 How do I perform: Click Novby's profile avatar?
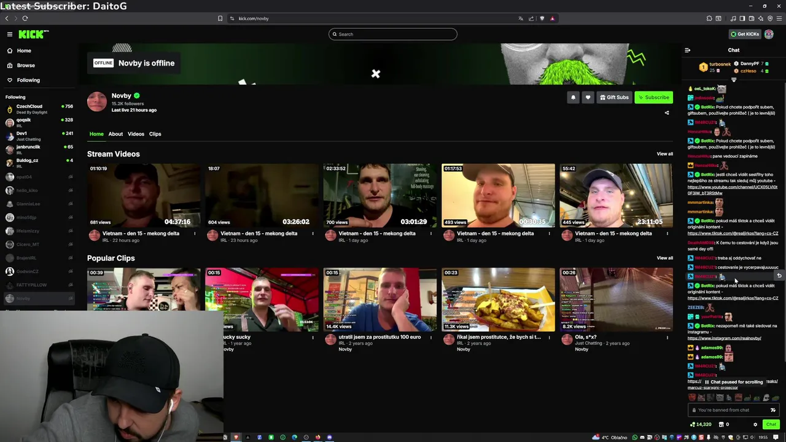click(x=97, y=102)
